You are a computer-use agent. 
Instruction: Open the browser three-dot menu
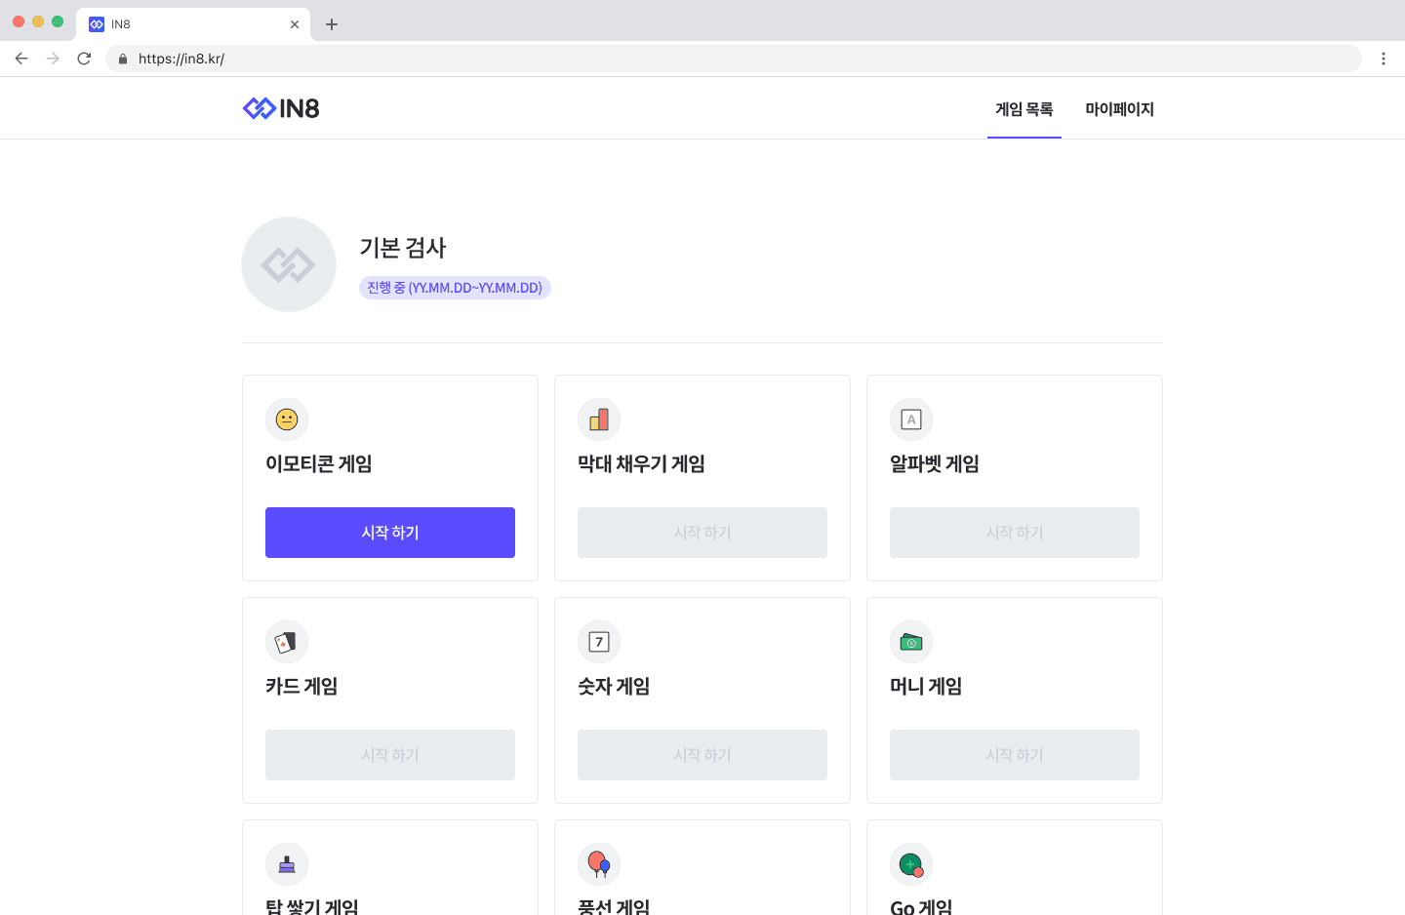click(x=1384, y=59)
